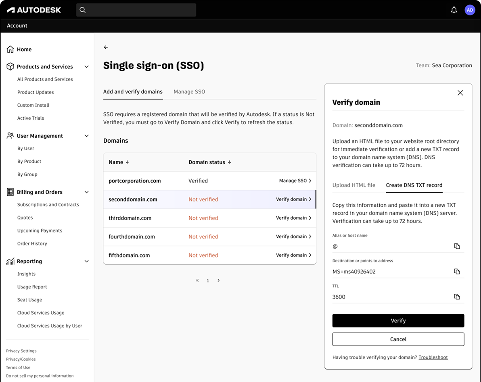Select Create DNS TXT record tab

click(414, 185)
